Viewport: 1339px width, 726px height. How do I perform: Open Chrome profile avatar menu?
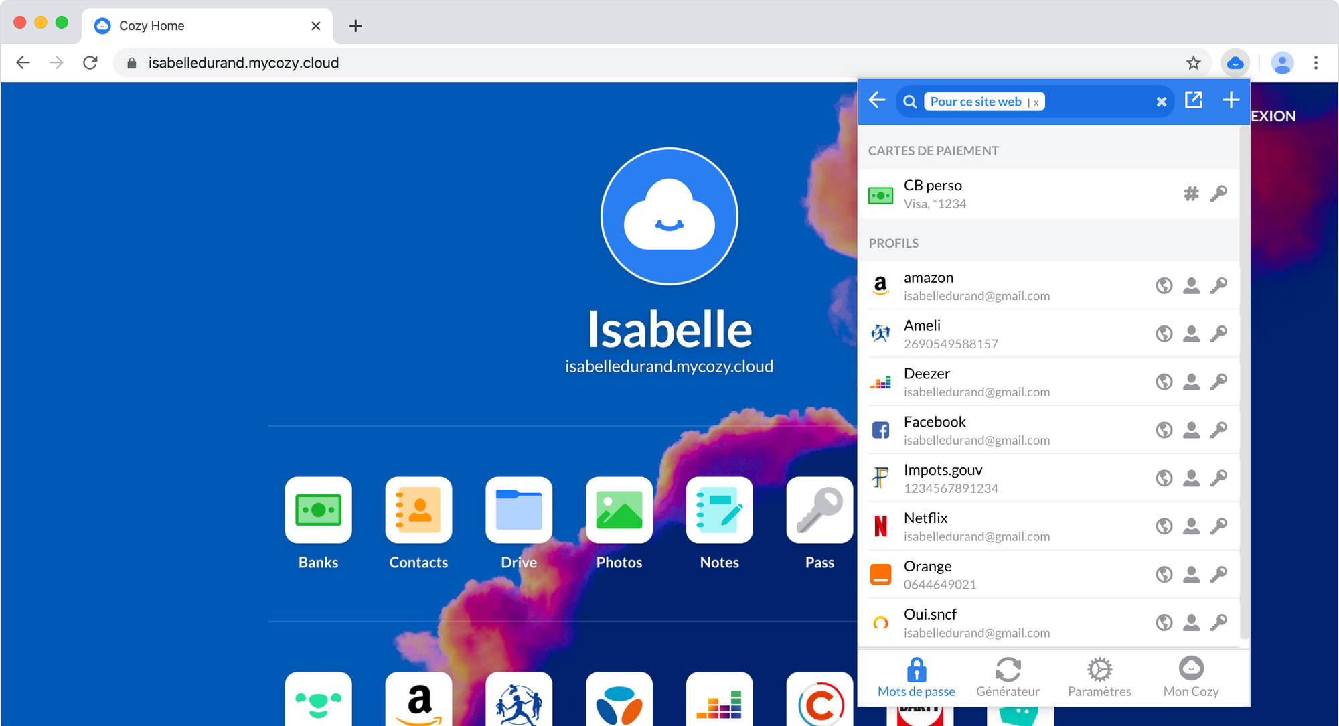(1282, 63)
